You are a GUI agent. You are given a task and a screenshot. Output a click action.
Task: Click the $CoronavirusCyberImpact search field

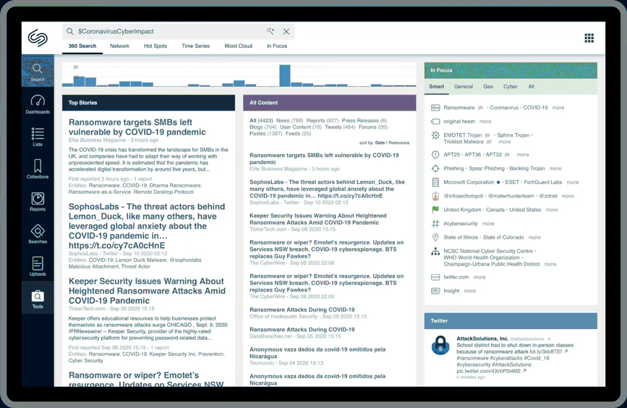pos(178,31)
